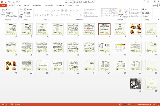Open Replace dropdown arrow
The width and height of the screenshot is (160, 106).
coord(151,13)
